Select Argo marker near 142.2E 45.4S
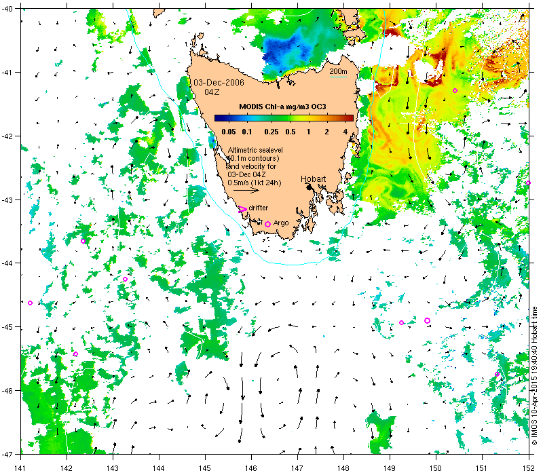Viewport: 543px width, 475px height. click(76, 354)
